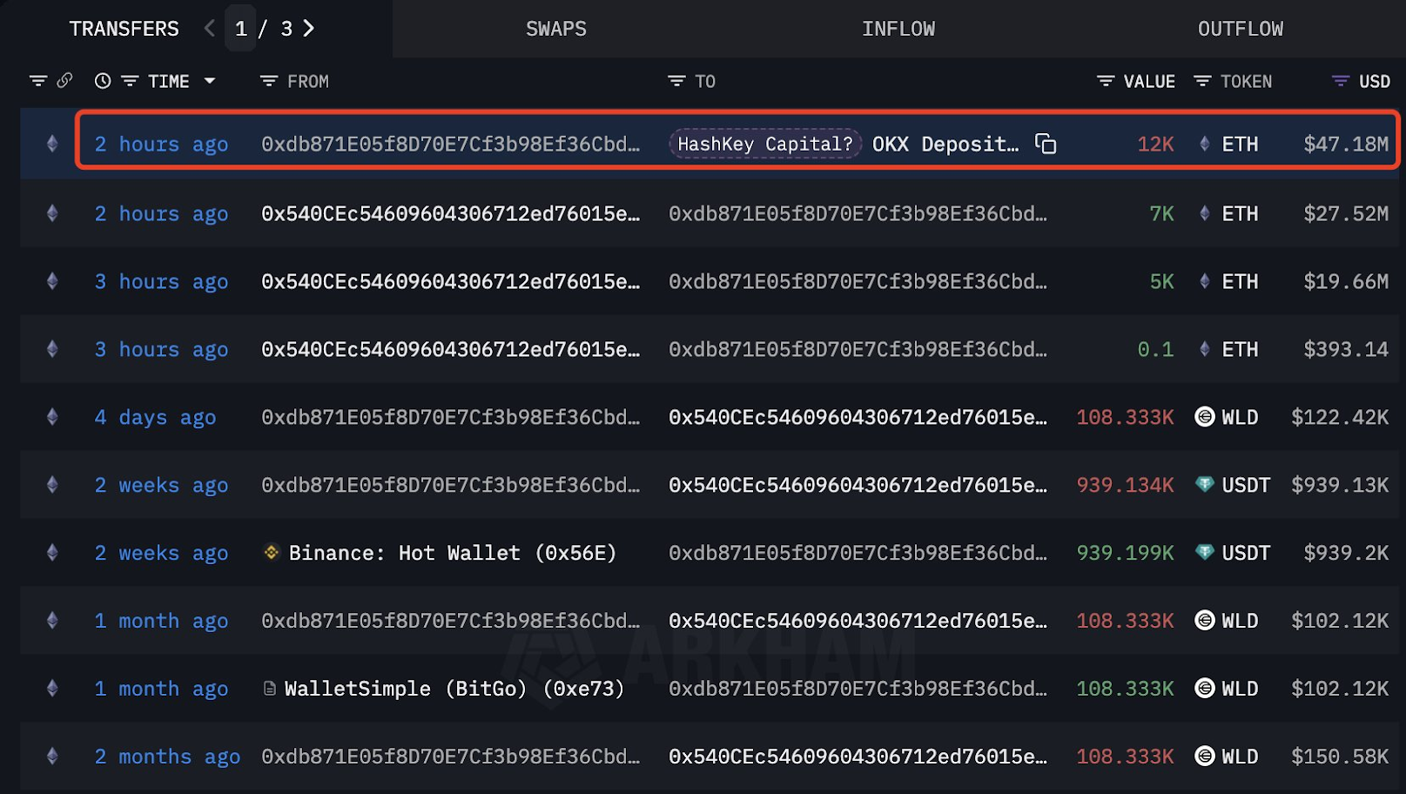Open the TO column filter

(x=676, y=81)
